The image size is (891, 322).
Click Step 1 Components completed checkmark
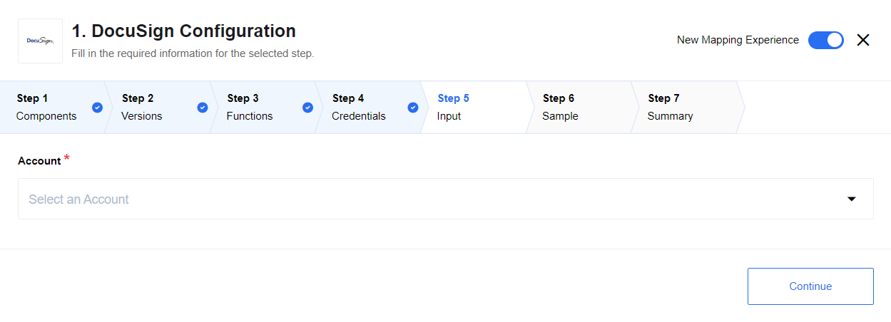(98, 108)
